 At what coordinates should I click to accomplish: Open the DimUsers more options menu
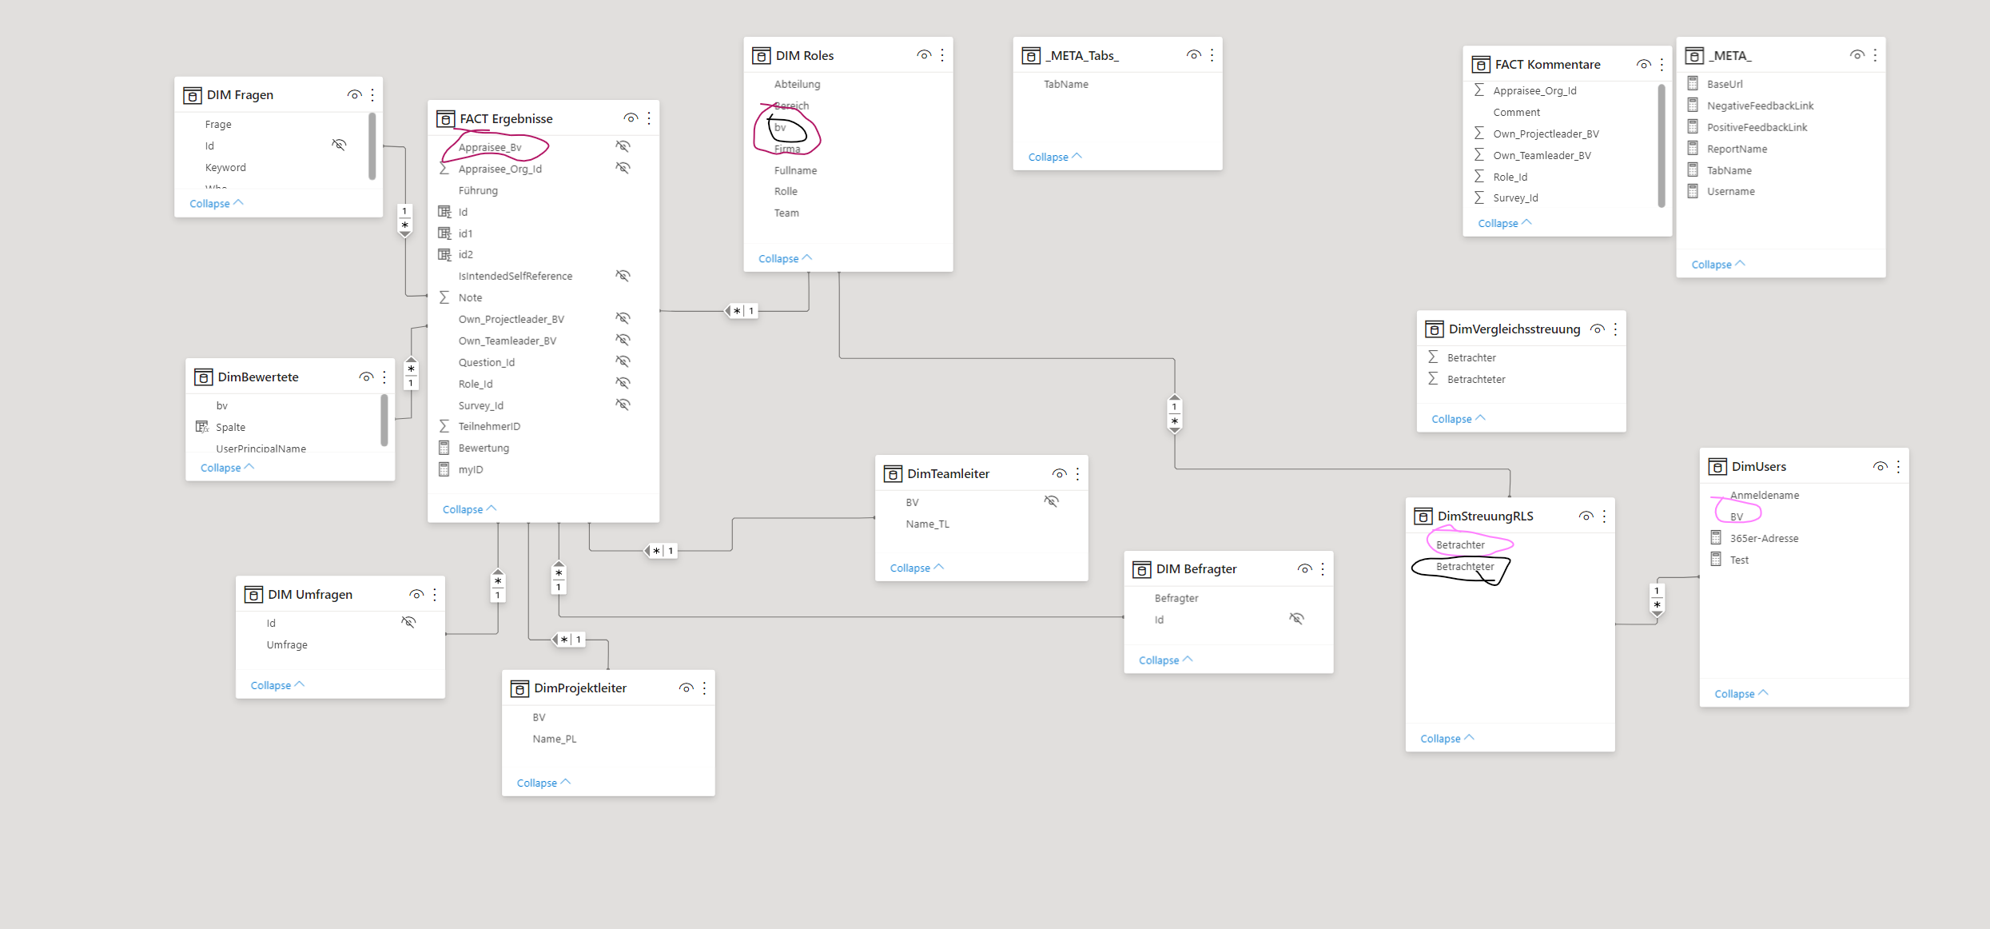click(1898, 467)
